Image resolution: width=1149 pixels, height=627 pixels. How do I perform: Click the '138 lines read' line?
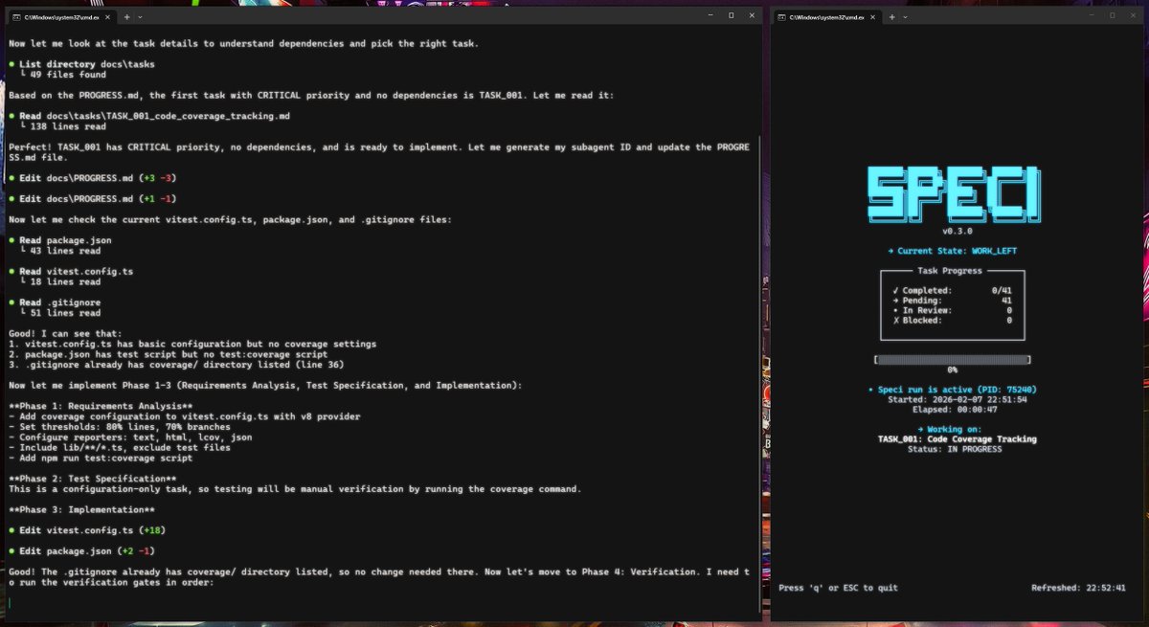(x=62, y=126)
